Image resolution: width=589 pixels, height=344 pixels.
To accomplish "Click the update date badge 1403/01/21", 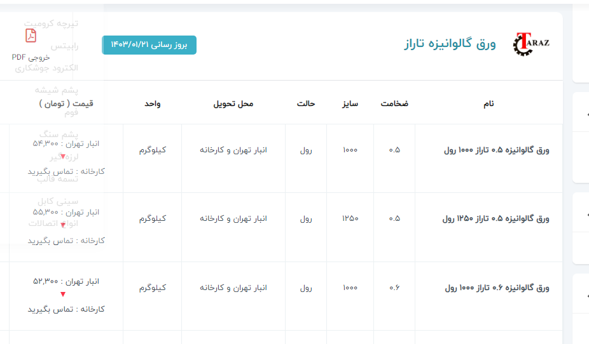I will [x=149, y=45].
